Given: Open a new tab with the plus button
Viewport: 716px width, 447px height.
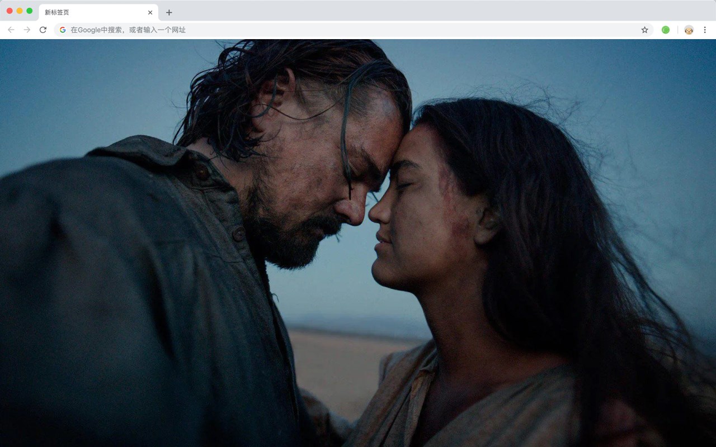Looking at the screenshot, I should [x=169, y=12].
